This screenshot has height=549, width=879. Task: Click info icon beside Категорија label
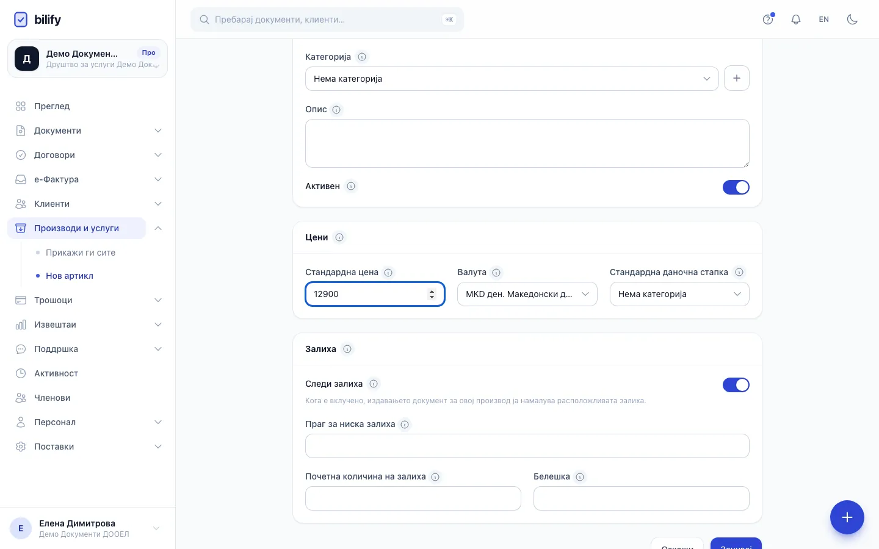tap(362, 57)
